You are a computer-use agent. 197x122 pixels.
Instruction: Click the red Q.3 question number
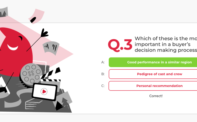pos(120,45)
